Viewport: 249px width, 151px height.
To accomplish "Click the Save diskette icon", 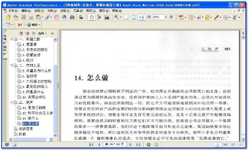I will coord(24,17).
